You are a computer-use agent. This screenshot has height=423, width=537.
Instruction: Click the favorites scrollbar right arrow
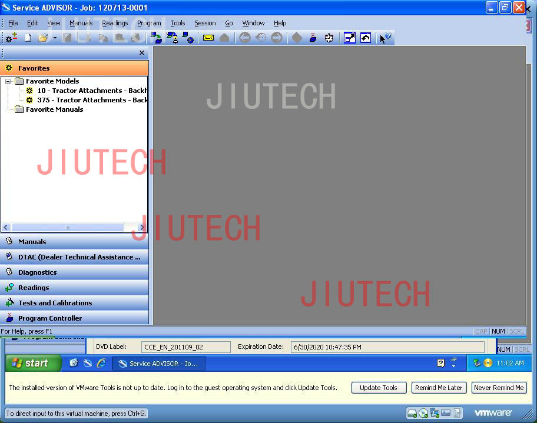tap(142, 227)
